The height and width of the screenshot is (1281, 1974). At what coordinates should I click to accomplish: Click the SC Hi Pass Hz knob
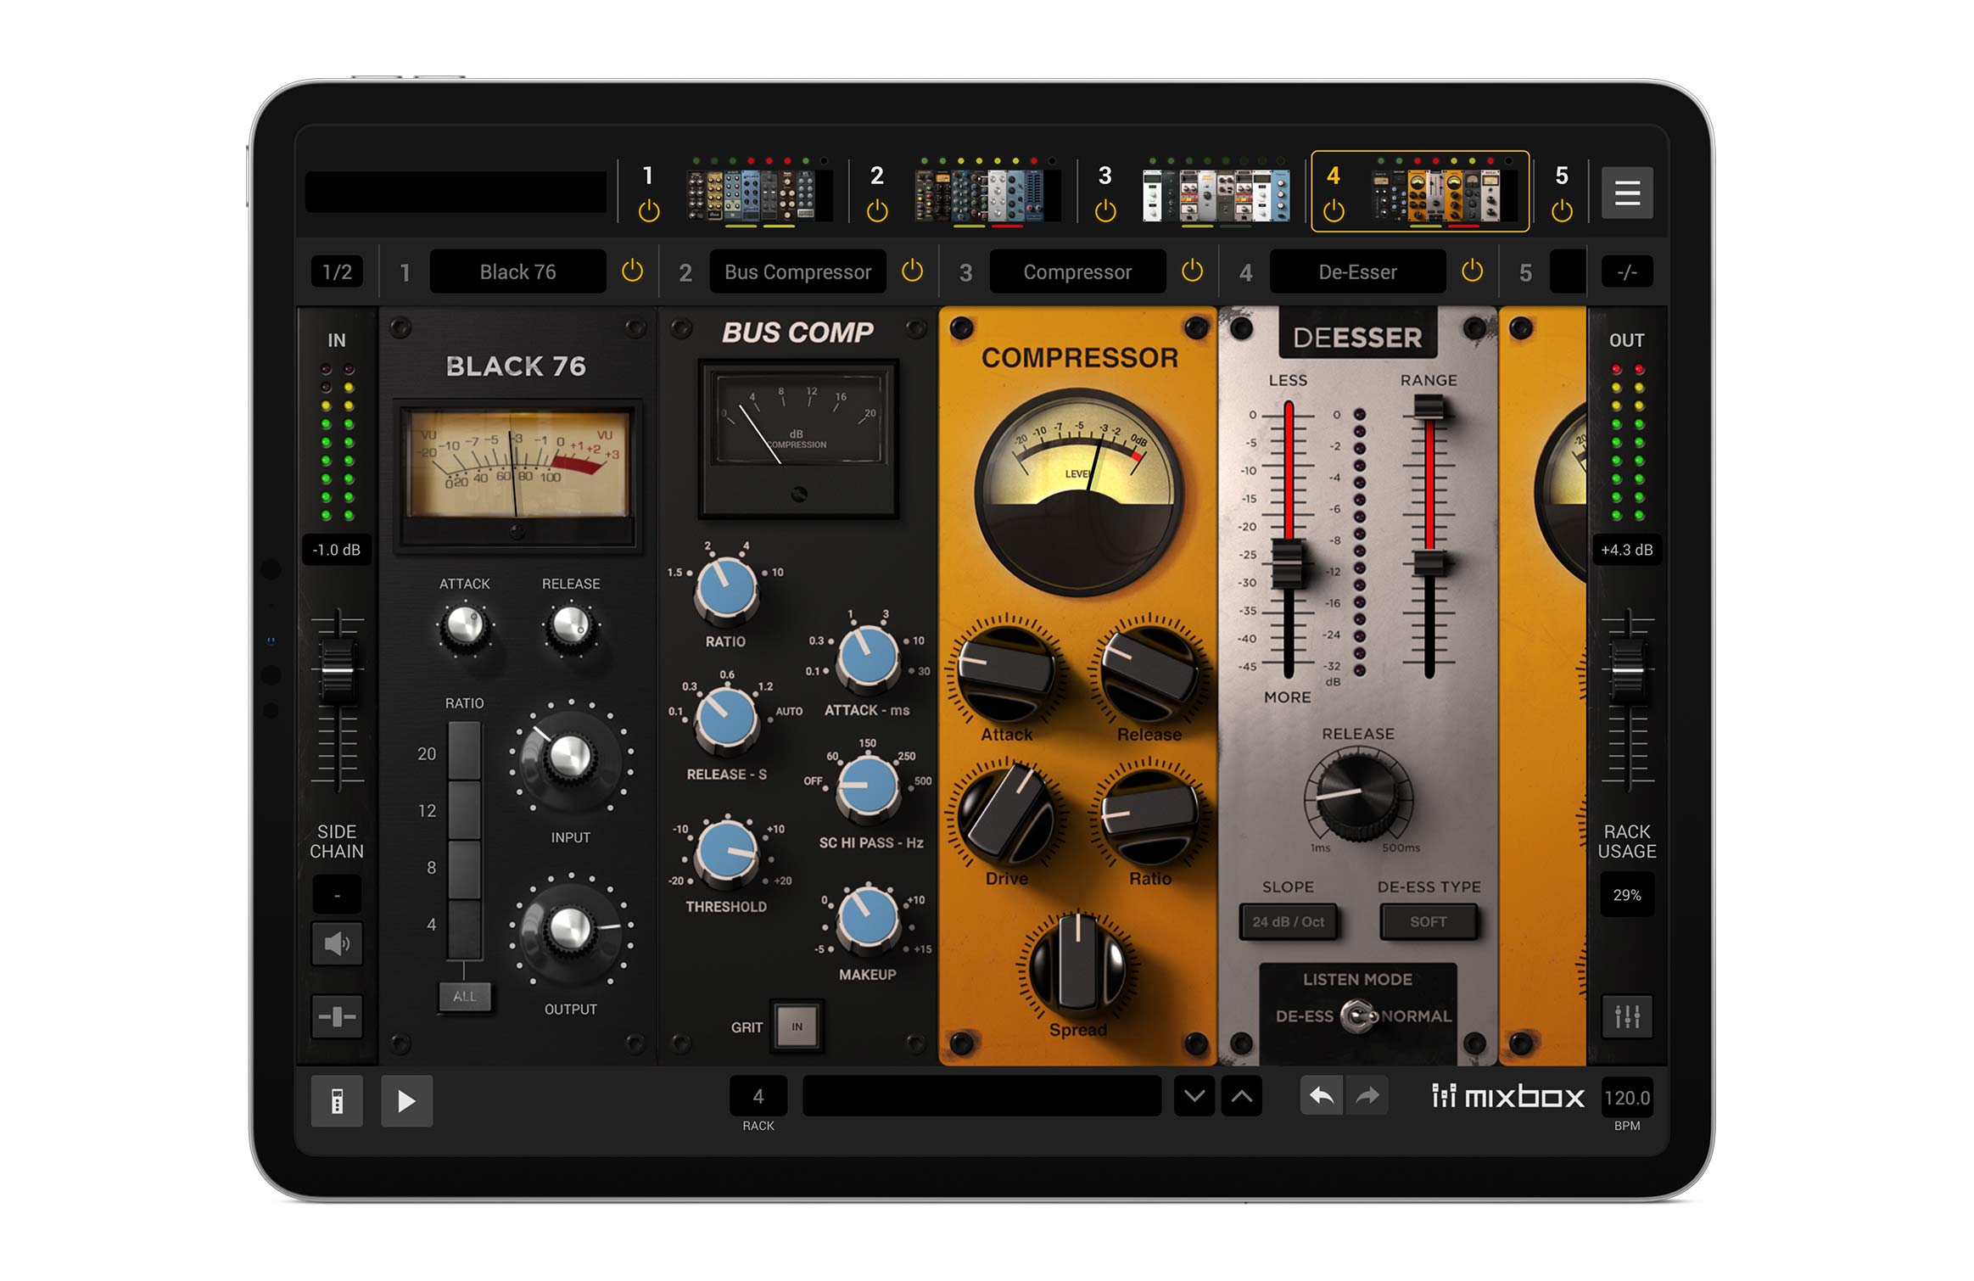[868, 788]
